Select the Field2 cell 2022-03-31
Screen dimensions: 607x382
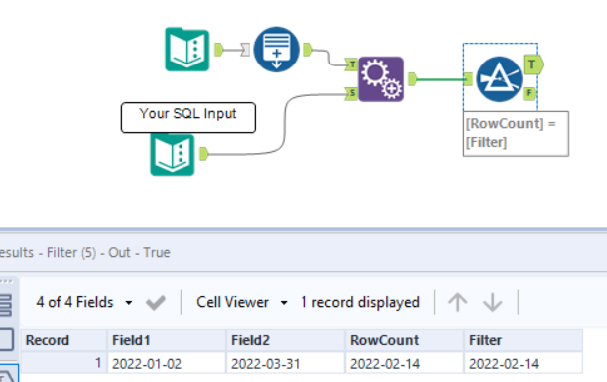286,363
